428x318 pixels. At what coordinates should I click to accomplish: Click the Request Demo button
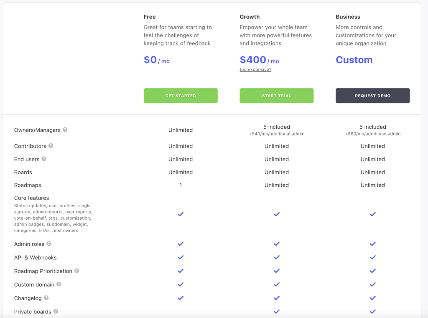click(x=372, y=95)
